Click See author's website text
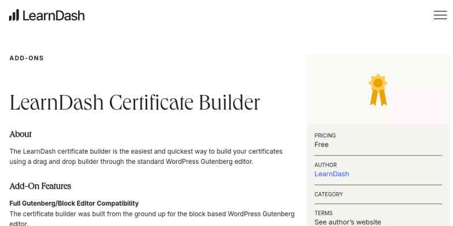This screenshot has width=453, height=226. tap(348, 222)
